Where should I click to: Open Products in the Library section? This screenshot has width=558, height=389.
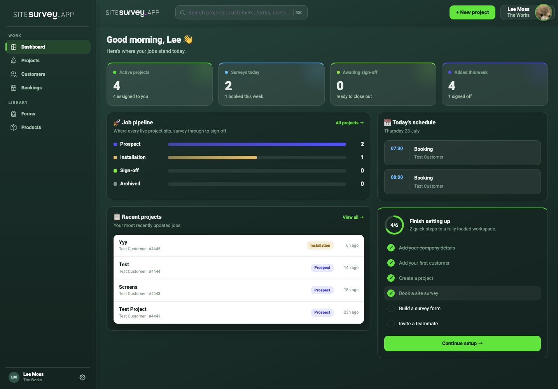coord(48,127)
